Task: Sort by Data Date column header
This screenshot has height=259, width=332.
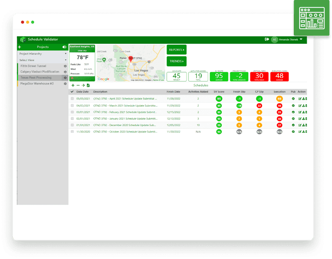Action: click(x=82, y=92)
